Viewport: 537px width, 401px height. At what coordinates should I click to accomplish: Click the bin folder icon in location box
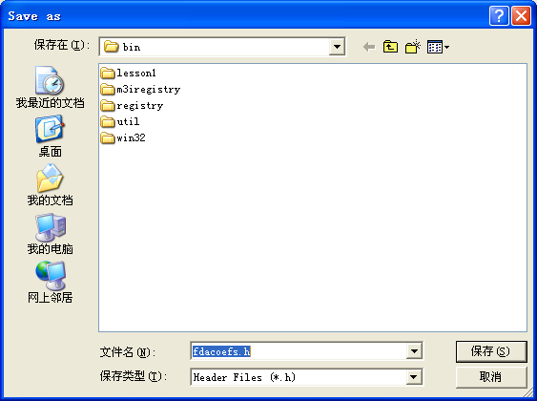coord(111,46)
